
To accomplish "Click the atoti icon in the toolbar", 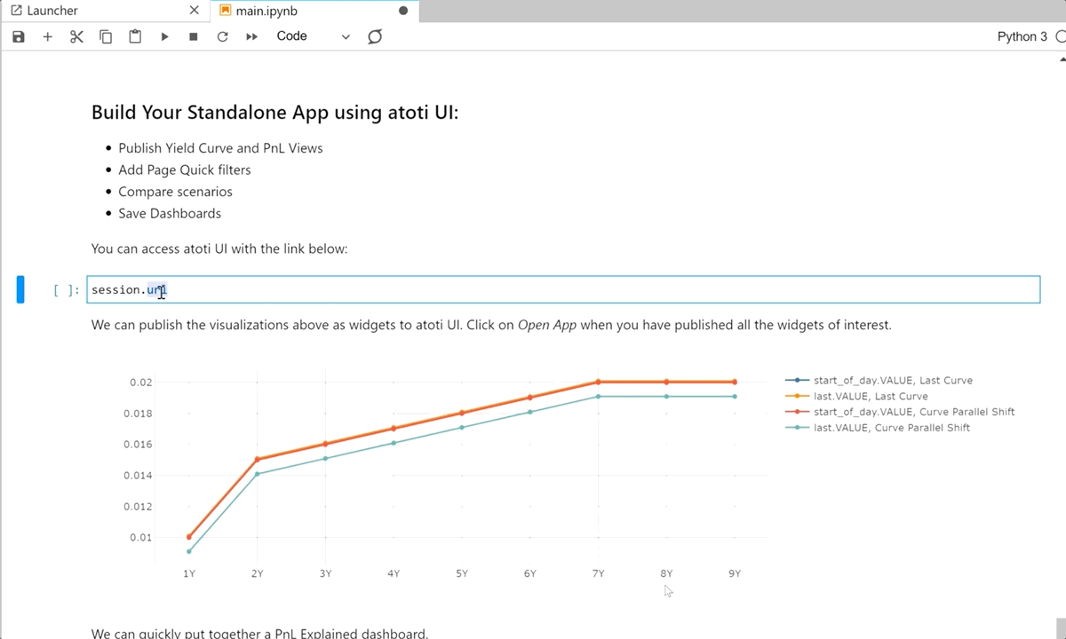I will (375, 36).
